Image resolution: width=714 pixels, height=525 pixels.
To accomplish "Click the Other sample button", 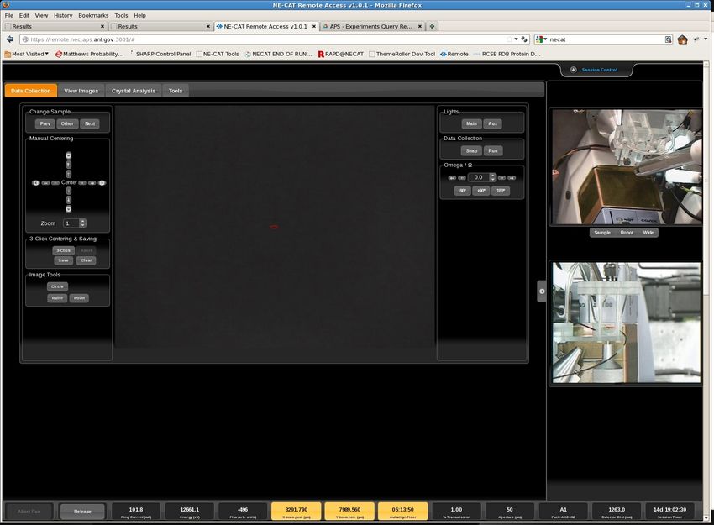I will 67,123.
